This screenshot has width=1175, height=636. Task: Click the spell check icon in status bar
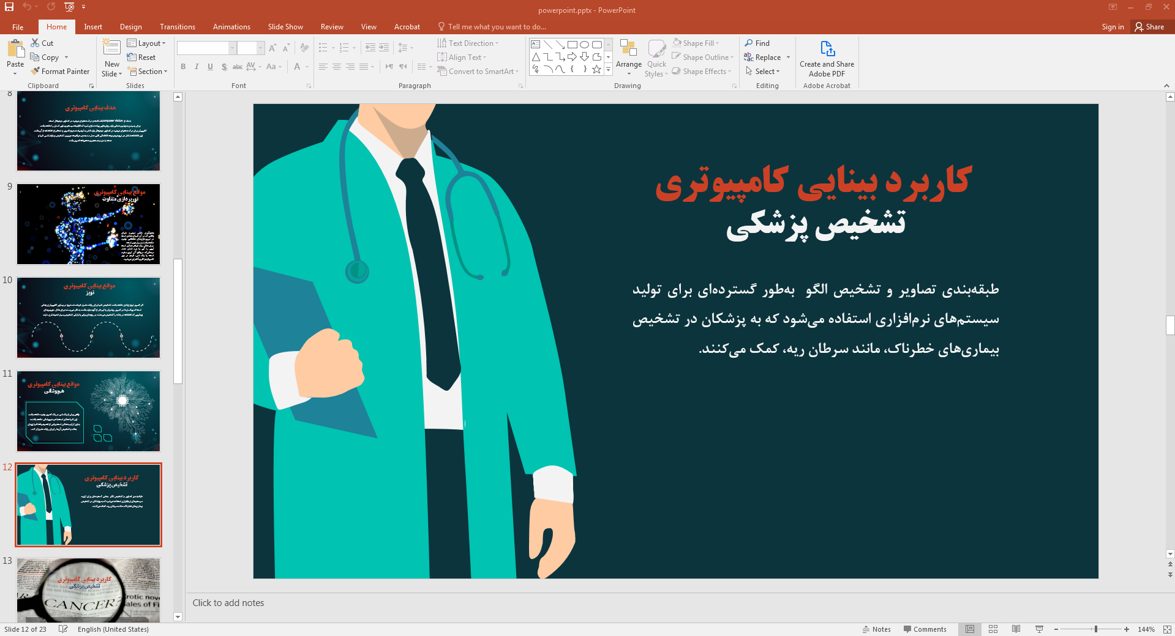pyautogui.click(x=63, y=629)
